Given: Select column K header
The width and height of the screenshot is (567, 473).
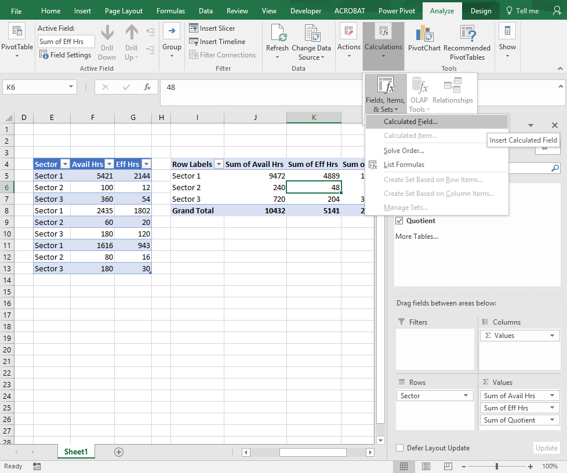Looking at the screenshot, I should 314,118.
